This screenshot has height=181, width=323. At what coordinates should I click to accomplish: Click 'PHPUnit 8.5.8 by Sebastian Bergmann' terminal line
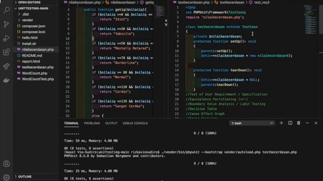(115, 156)
